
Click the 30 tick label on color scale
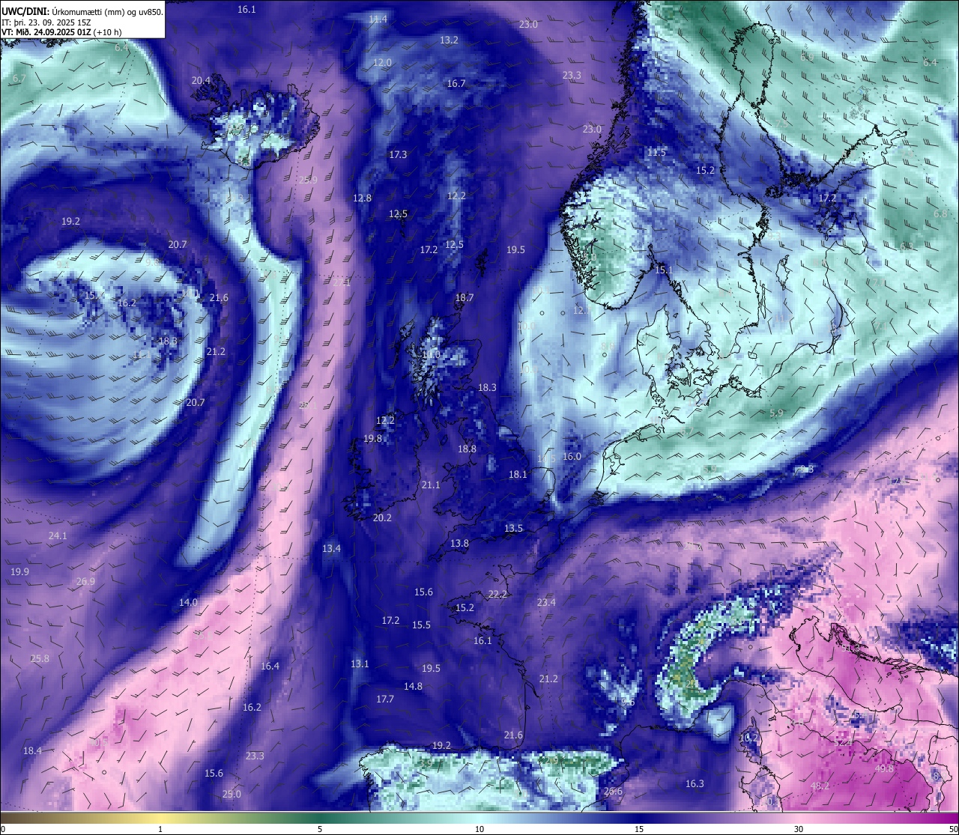click(799, 829)
